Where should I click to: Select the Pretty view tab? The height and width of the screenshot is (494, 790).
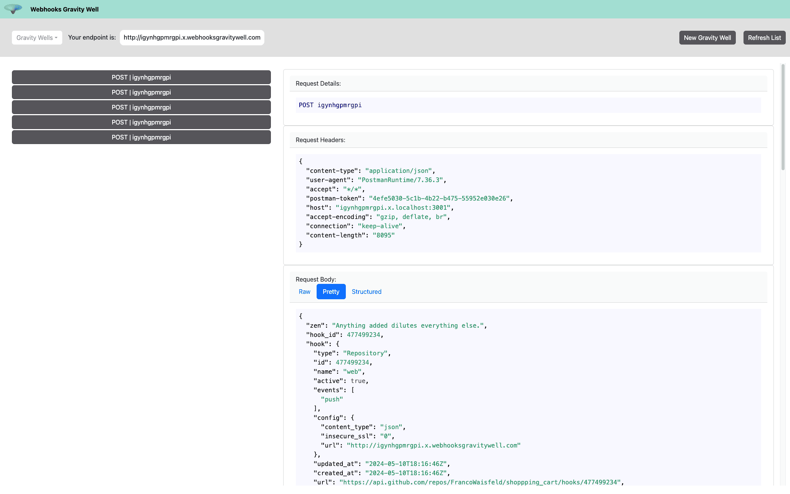331,292
